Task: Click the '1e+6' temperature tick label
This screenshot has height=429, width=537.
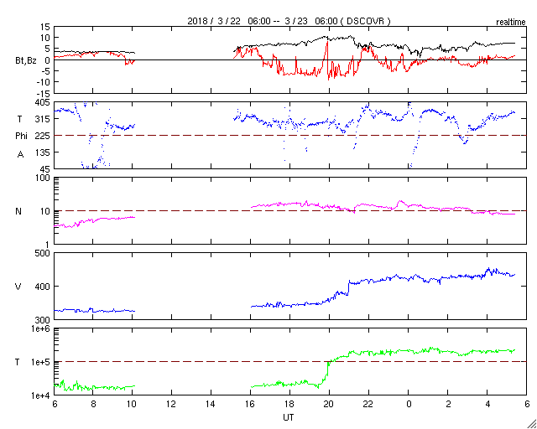Action: coord(41,328)
